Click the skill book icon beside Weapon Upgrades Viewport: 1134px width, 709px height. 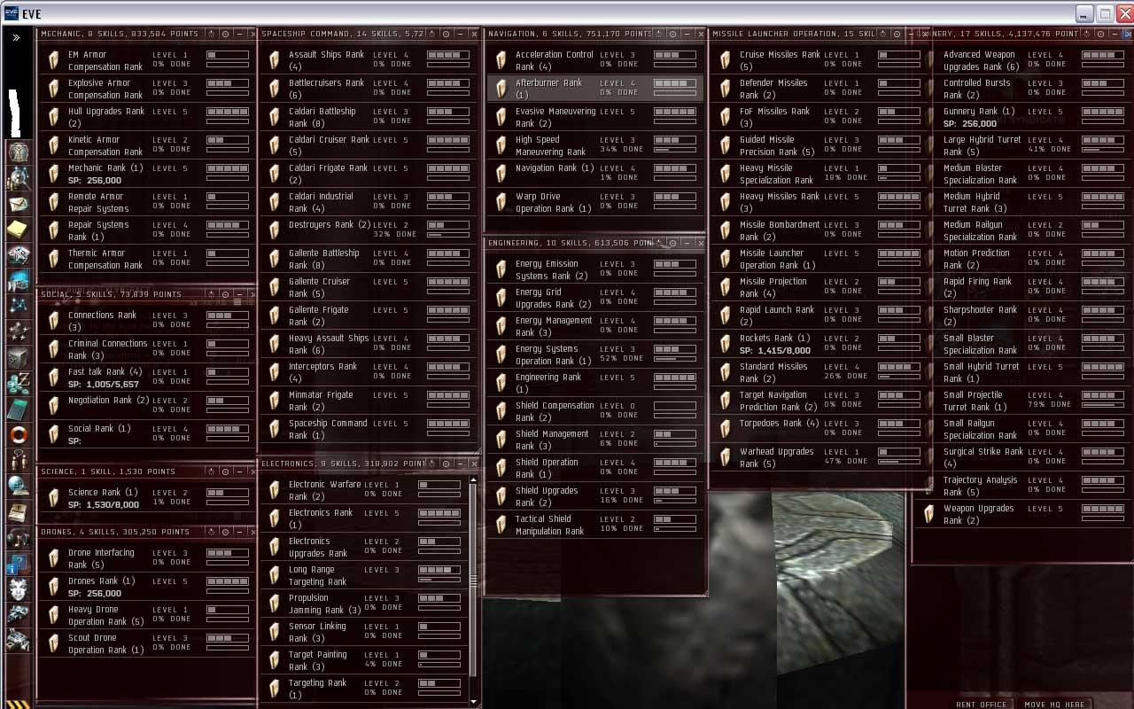pyautogui.click(x=928, y=514)
